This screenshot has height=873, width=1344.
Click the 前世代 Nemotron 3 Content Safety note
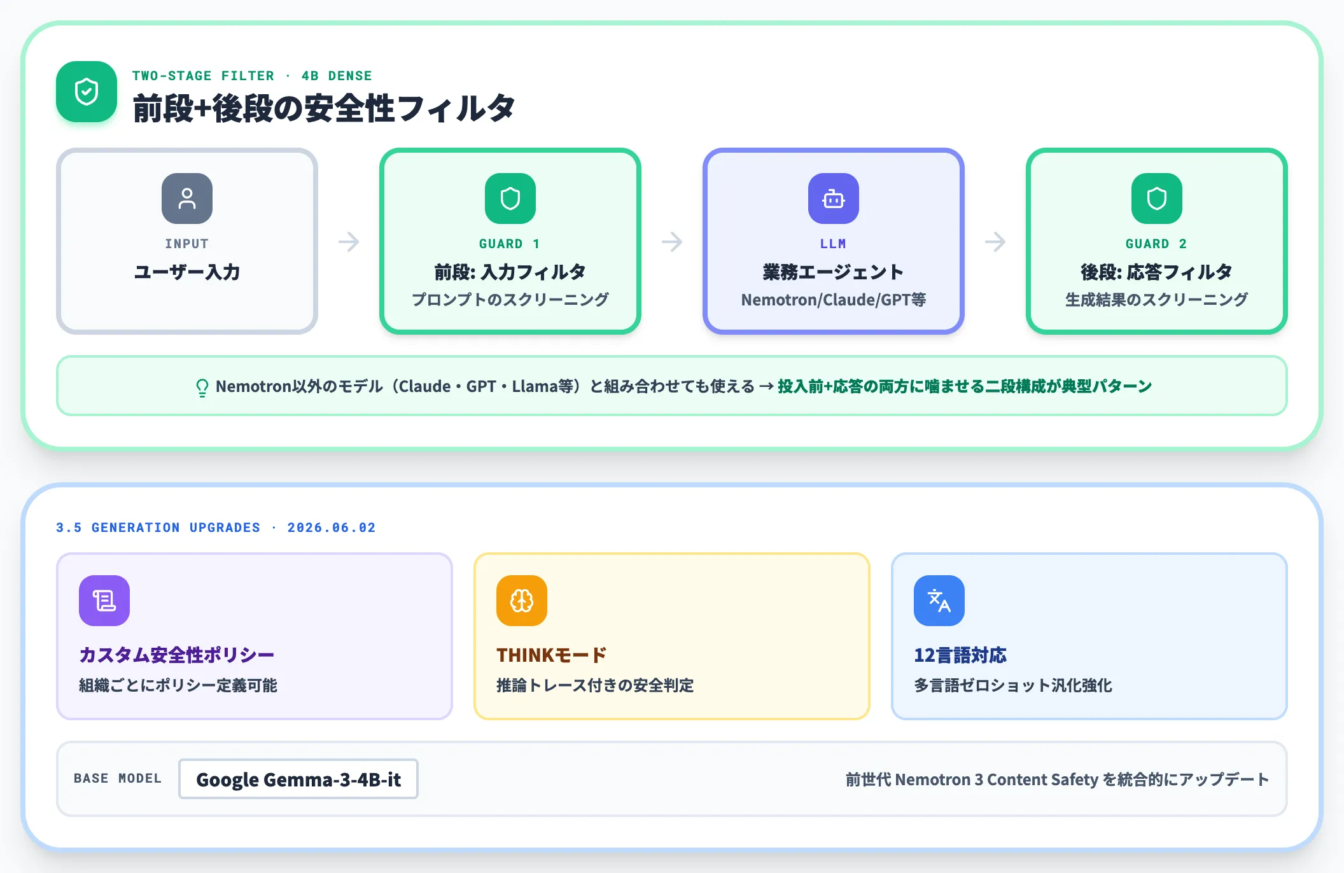pyautogui.click(x=1057, y=779)
